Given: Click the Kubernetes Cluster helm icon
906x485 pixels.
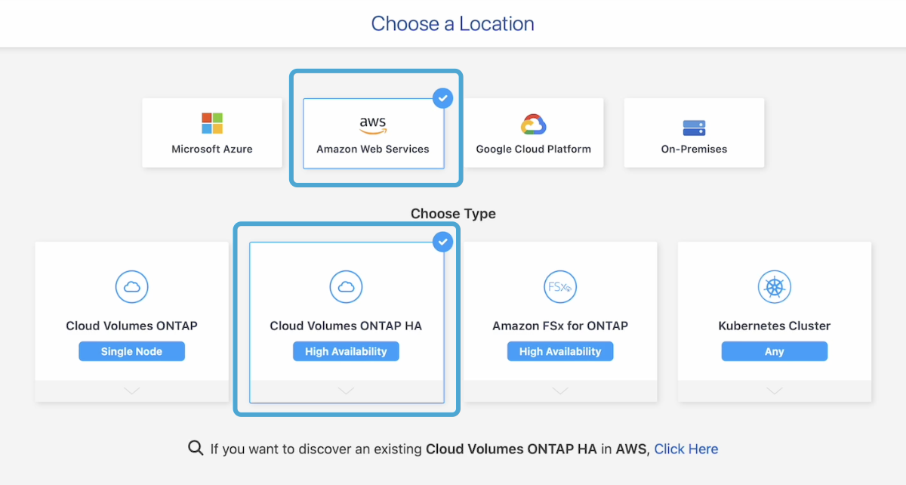Looking at the screenshot, I should [775, 286].
